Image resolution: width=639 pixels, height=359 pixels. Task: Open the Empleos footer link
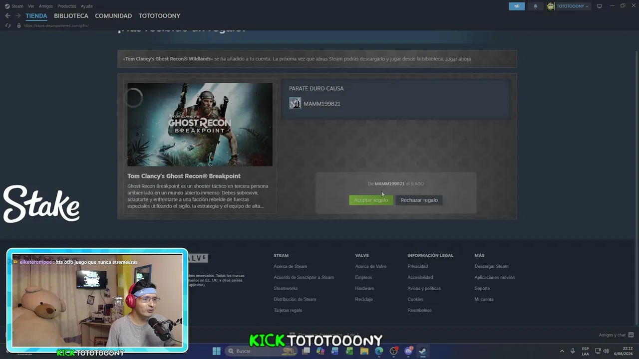pos(363,277)
